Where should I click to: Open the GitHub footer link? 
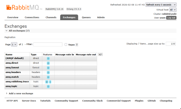[152, 101]
